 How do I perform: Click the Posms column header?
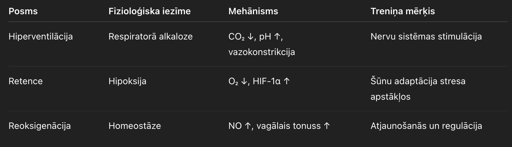tap(23, 11)
